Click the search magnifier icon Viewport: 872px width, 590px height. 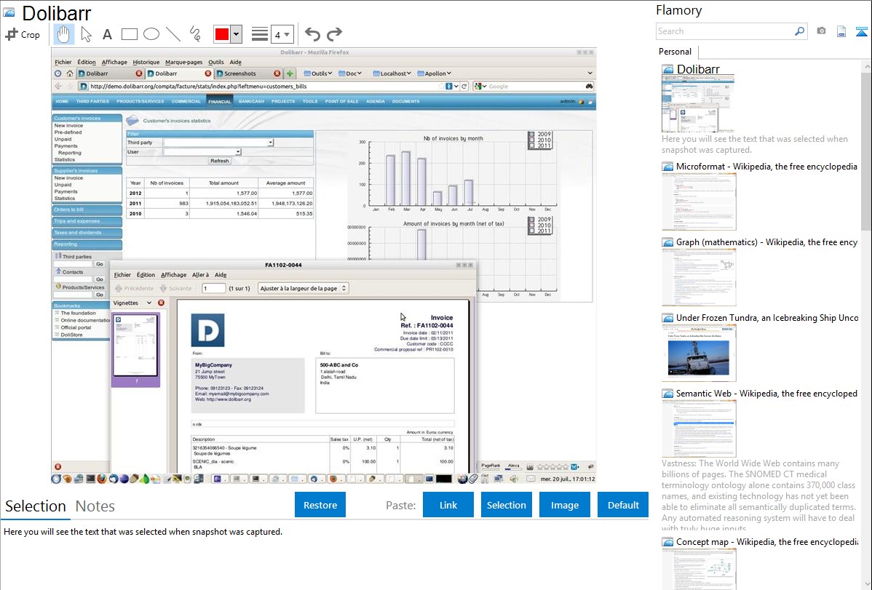799,31
